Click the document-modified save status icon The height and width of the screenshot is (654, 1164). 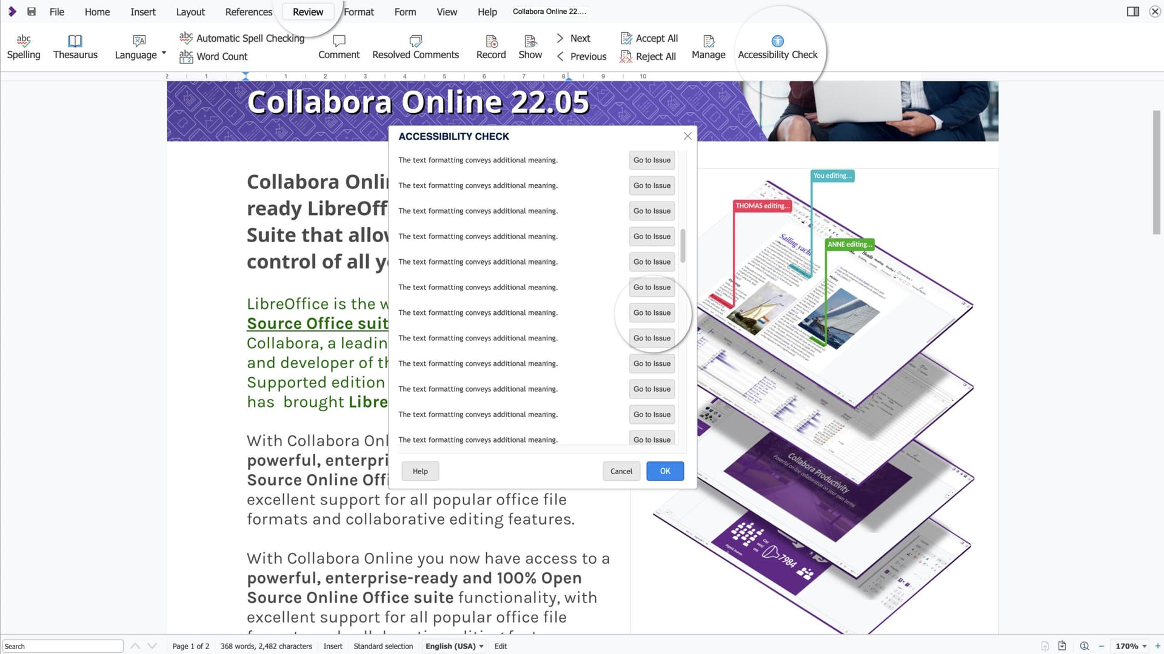click(1062, 646)
